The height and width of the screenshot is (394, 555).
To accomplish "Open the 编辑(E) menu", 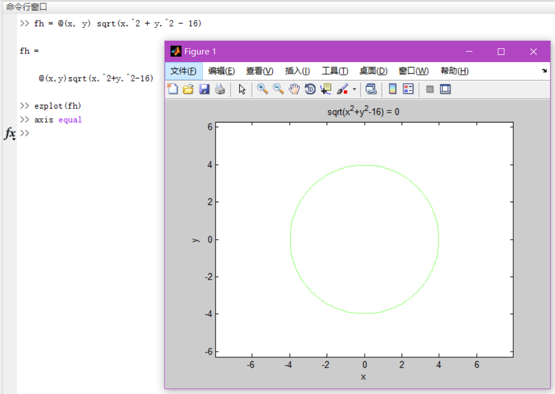I will [222, 71].
